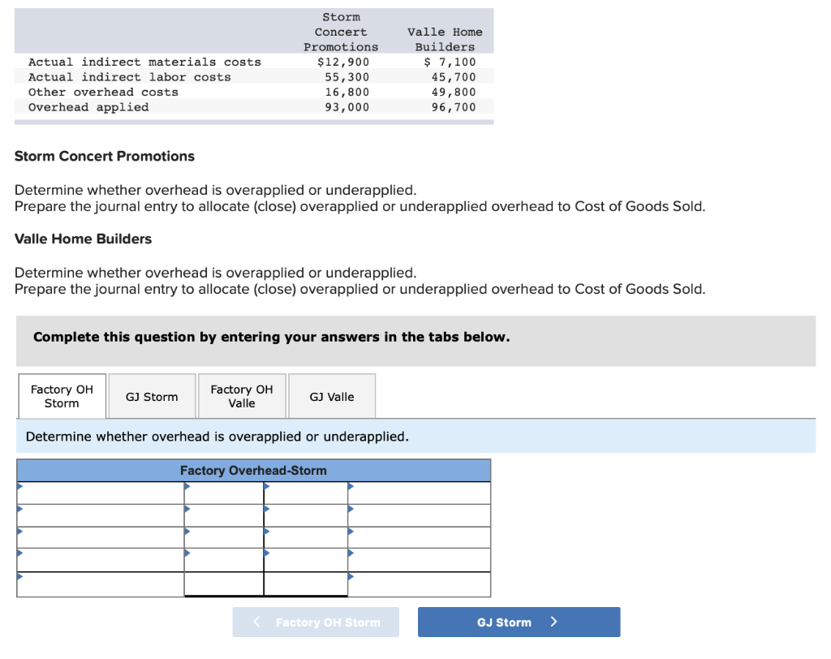Open first row right description dropdown
The image size is (831, 659).
click(x=420, y=493)
